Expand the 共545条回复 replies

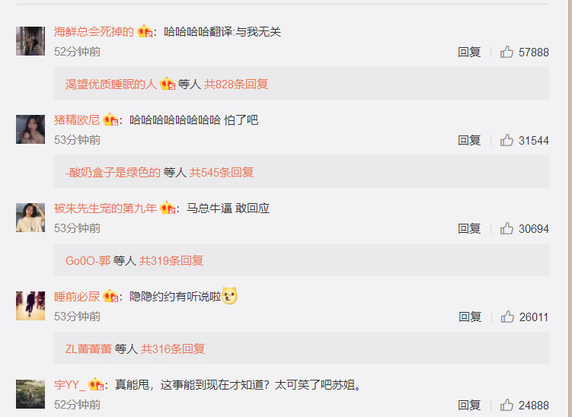pyautogui.click(x=222, y=173)
